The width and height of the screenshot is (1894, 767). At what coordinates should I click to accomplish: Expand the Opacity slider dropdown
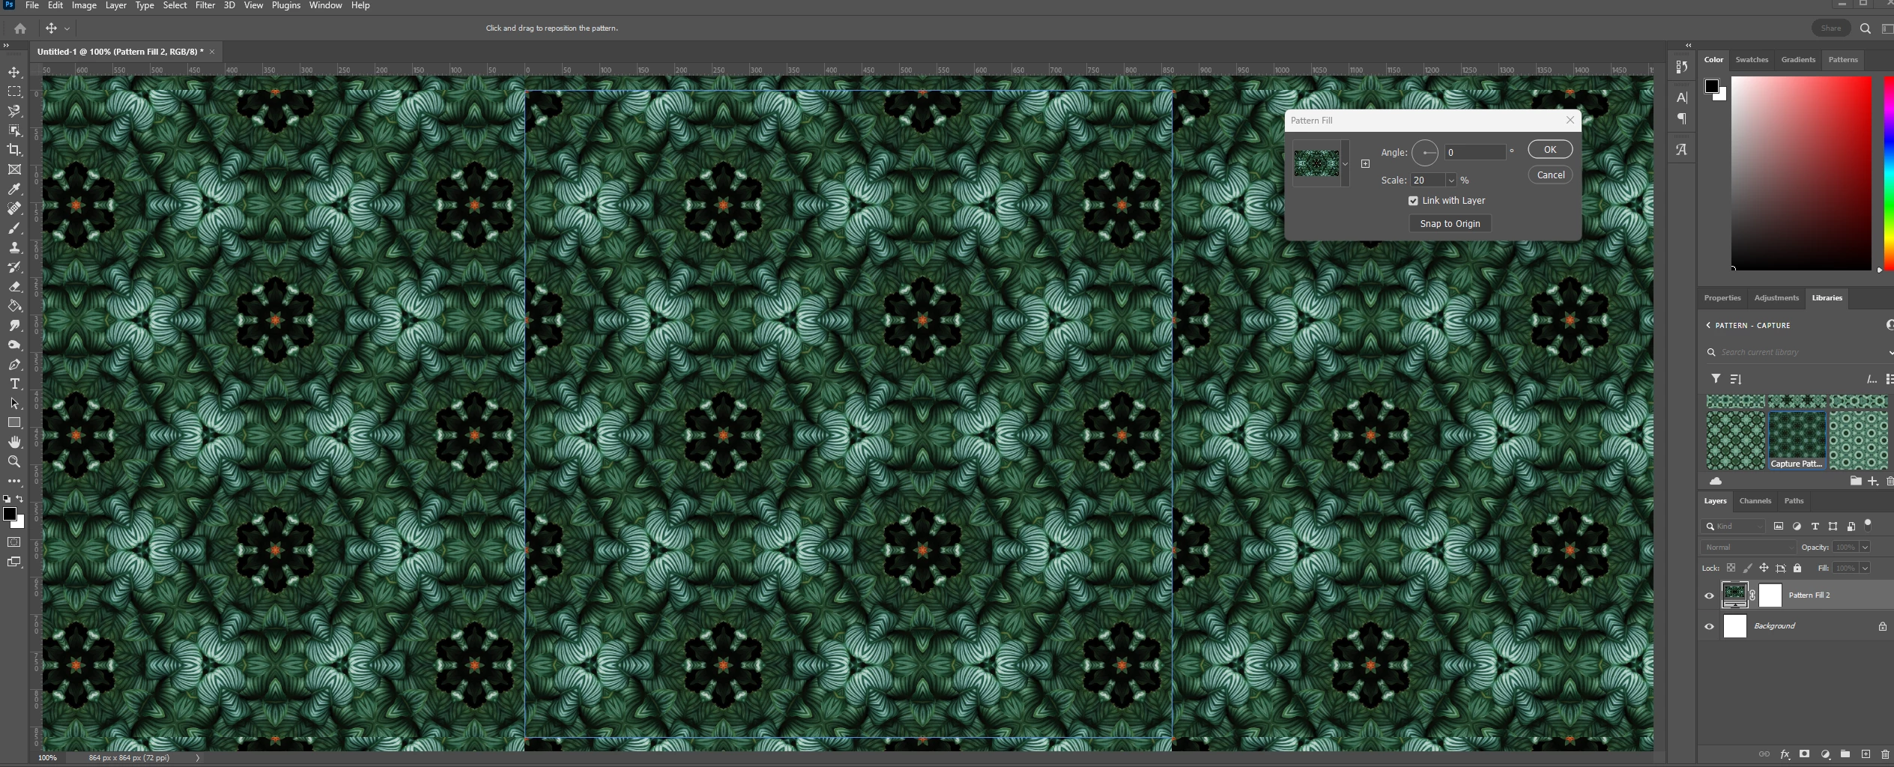pos(1864,548)
